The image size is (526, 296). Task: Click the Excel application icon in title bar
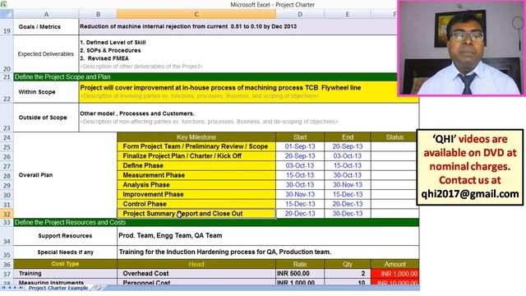pos(3,4)
